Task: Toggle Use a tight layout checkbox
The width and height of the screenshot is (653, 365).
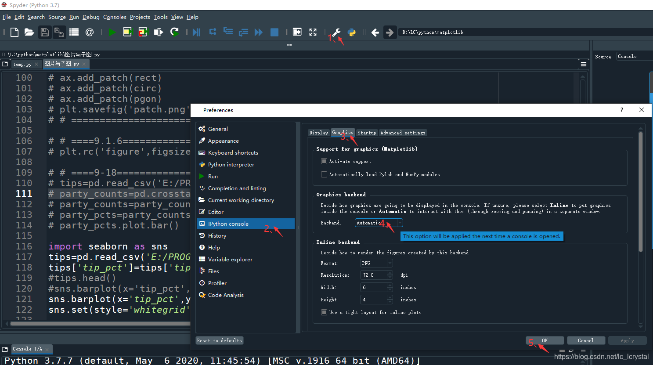Action: [x=324, y=312]
